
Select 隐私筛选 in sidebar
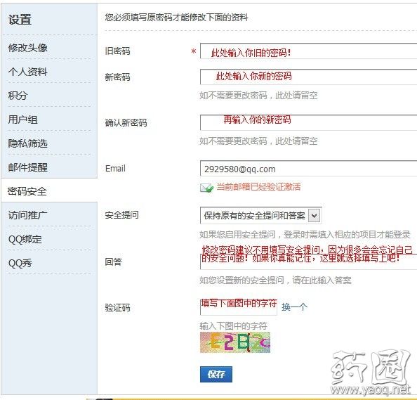(x=27, y=143)
